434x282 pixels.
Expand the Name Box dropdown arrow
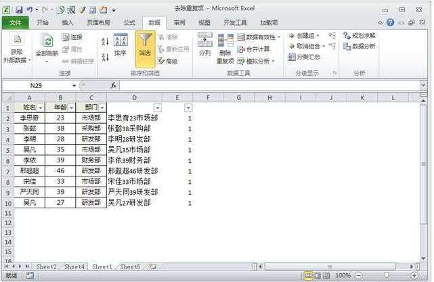point(74,86)
